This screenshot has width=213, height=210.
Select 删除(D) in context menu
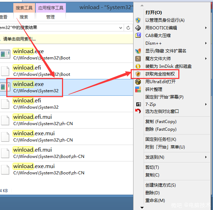152,193
